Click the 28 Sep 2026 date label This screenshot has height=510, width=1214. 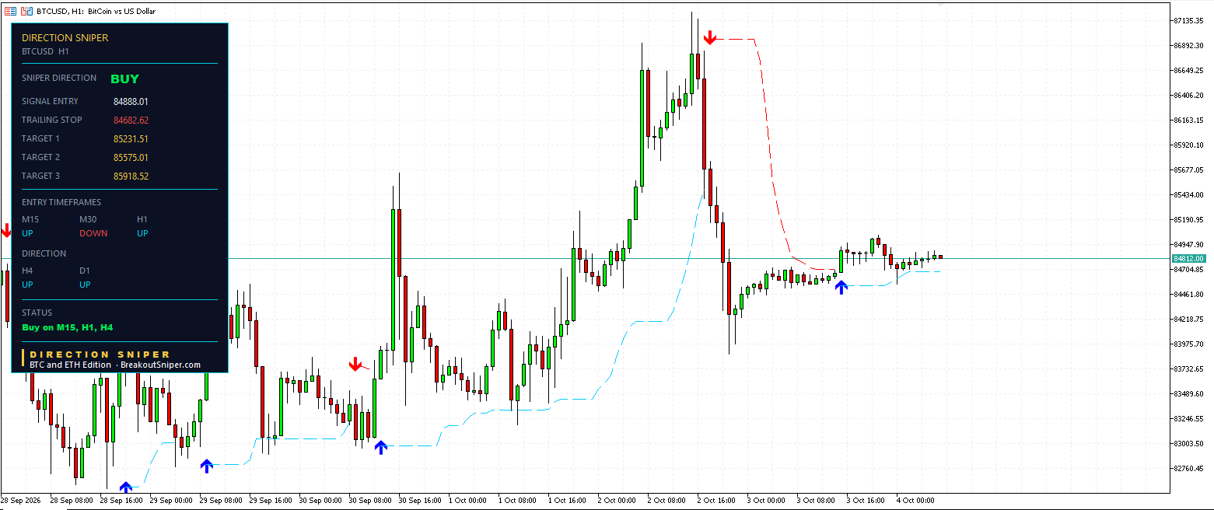19,500
